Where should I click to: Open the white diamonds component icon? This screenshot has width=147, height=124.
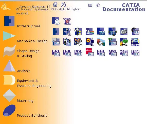click(56, 21)
